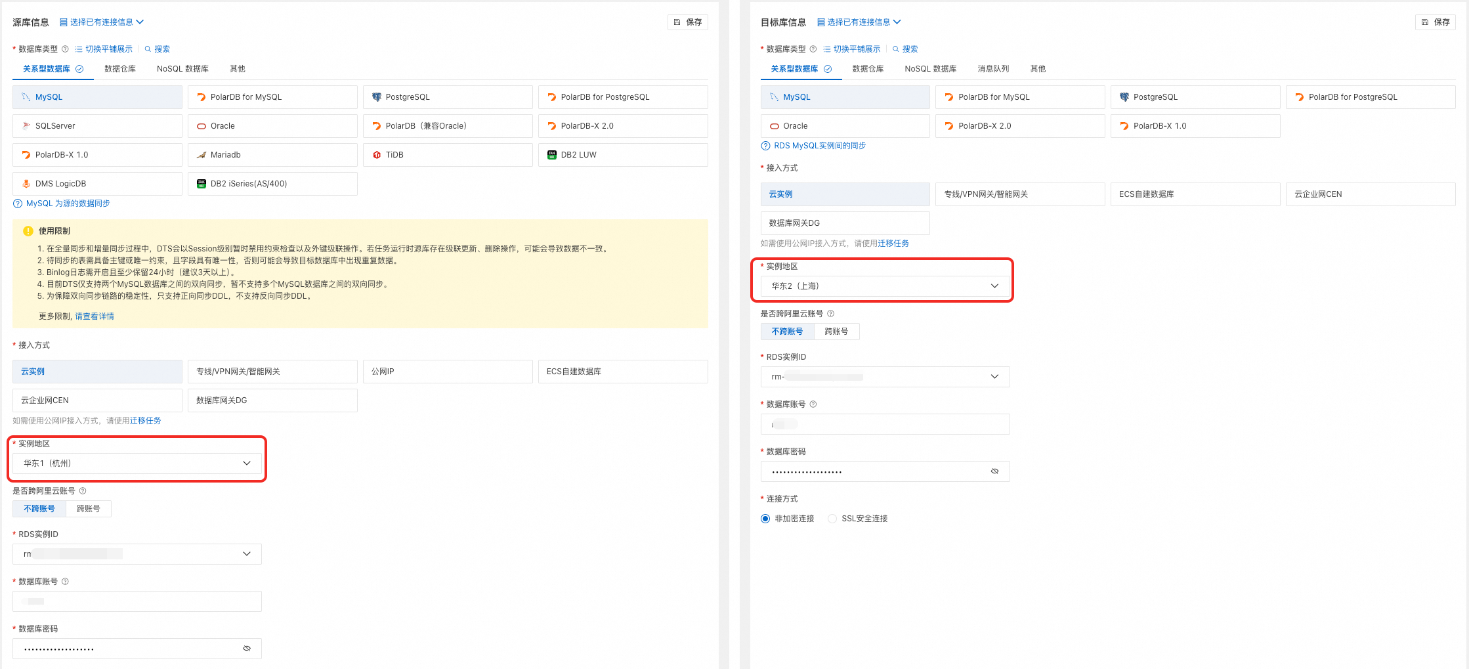1469x669 pixels.
Task: Choose 不跨账号 in target panel
Action: tap(787, 332)
